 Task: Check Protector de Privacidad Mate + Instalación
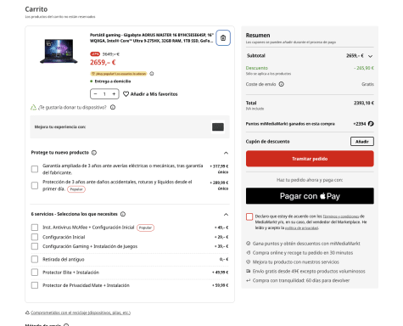[35, 285]
